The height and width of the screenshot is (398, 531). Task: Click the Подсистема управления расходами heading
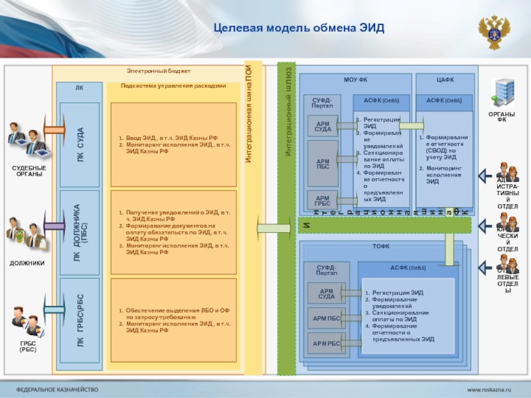coord(173,86)
